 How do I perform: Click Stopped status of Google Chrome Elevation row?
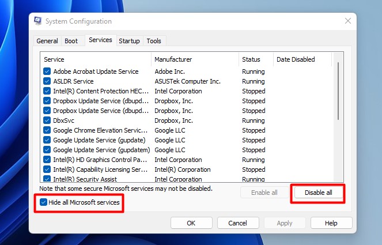[x=254, y=130]
